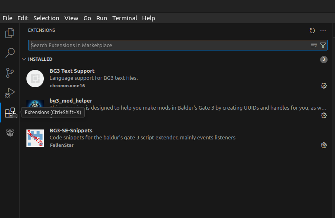335x218 pixels.
Task: Click publisher name FallenStar
Action: click(62, 145)
